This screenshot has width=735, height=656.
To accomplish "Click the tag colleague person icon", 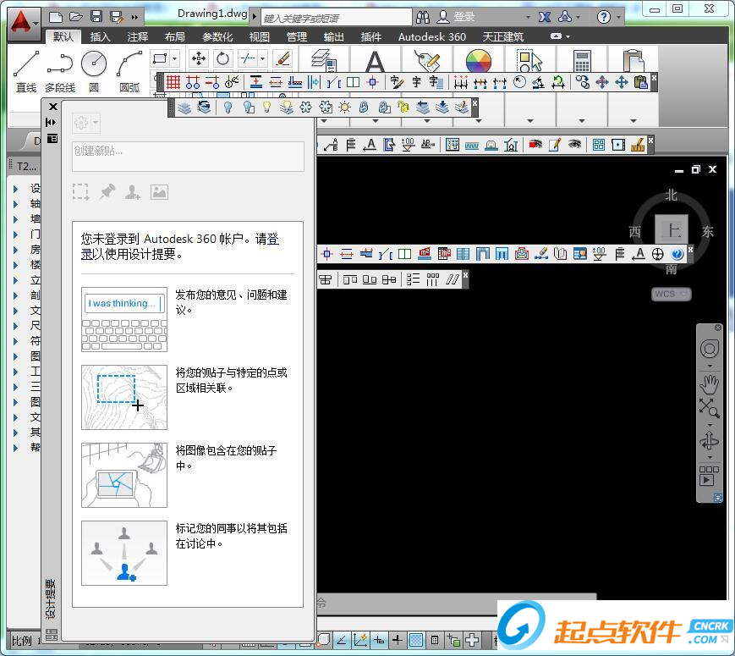I will pyautogui.click(x=133, y=191).
